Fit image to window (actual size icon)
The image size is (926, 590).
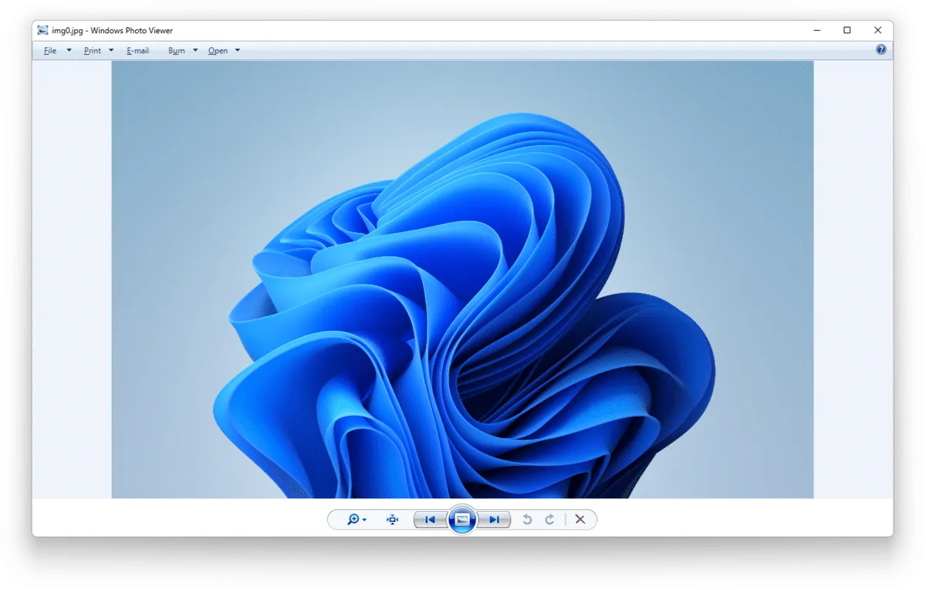point(393,520)
